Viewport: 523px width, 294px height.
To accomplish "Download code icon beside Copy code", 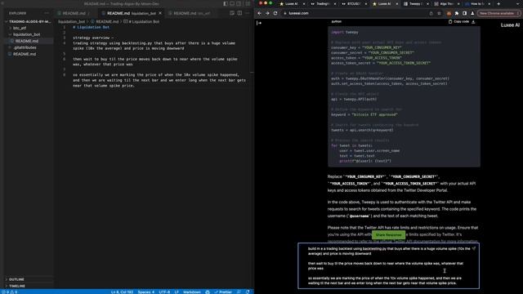I will coord(473,22).
